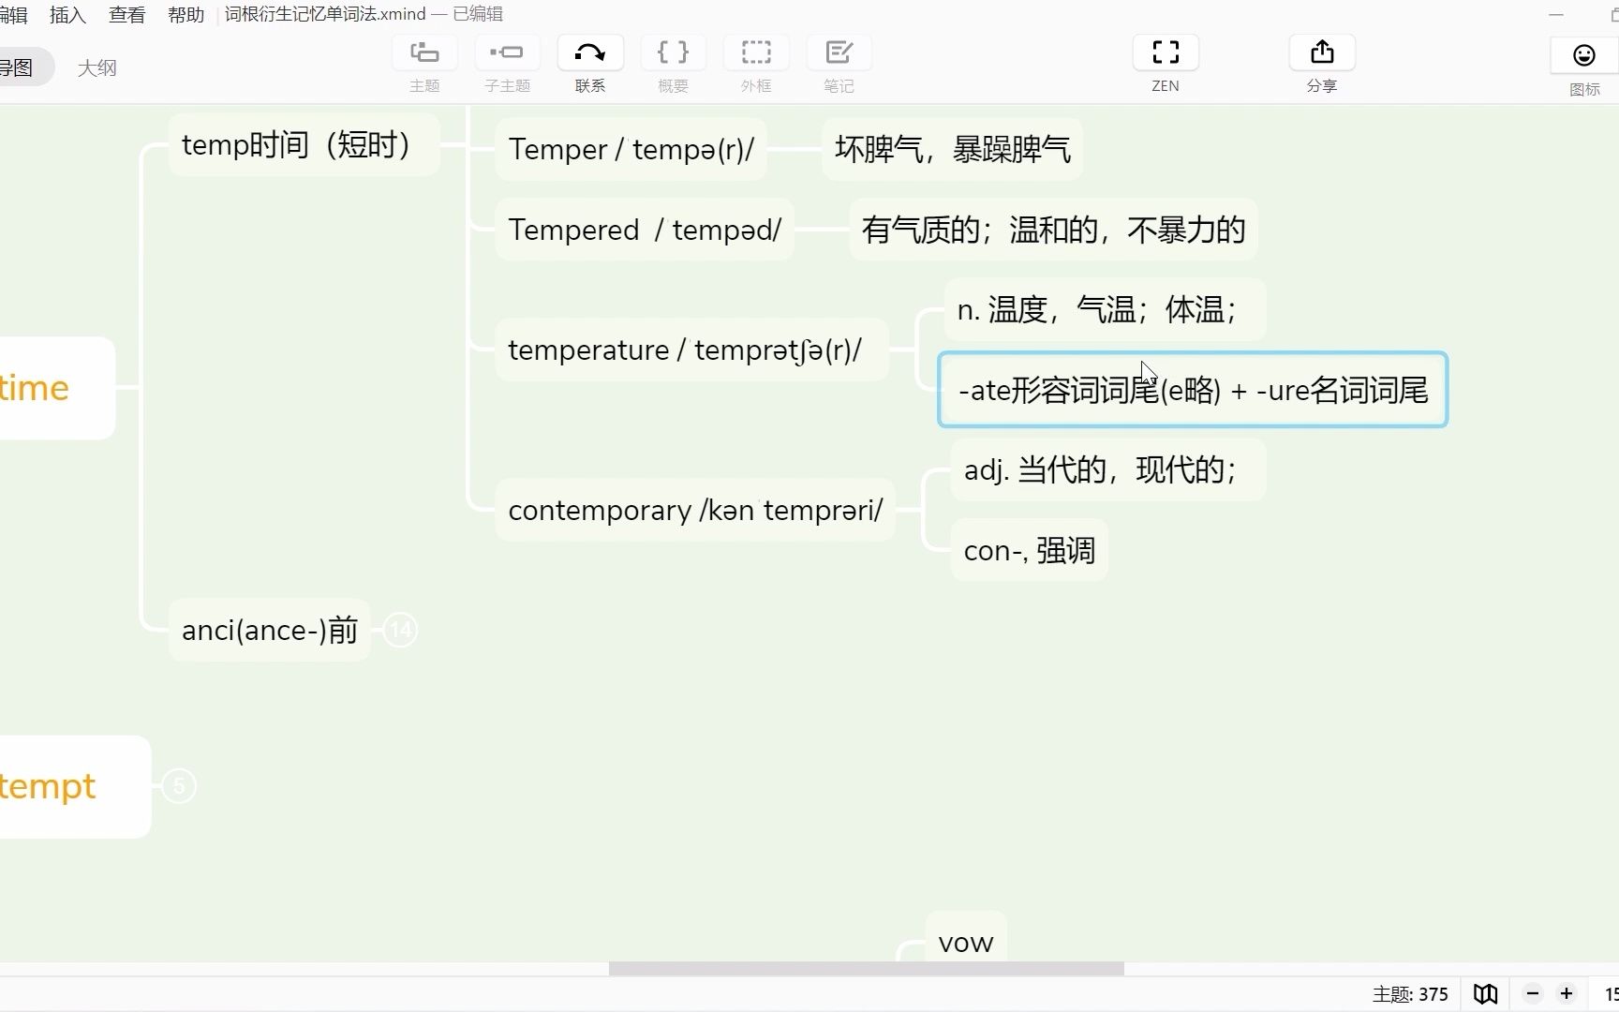Select the con-, 强调 topic
Screen dimensions: 1619x1012
1030,550
